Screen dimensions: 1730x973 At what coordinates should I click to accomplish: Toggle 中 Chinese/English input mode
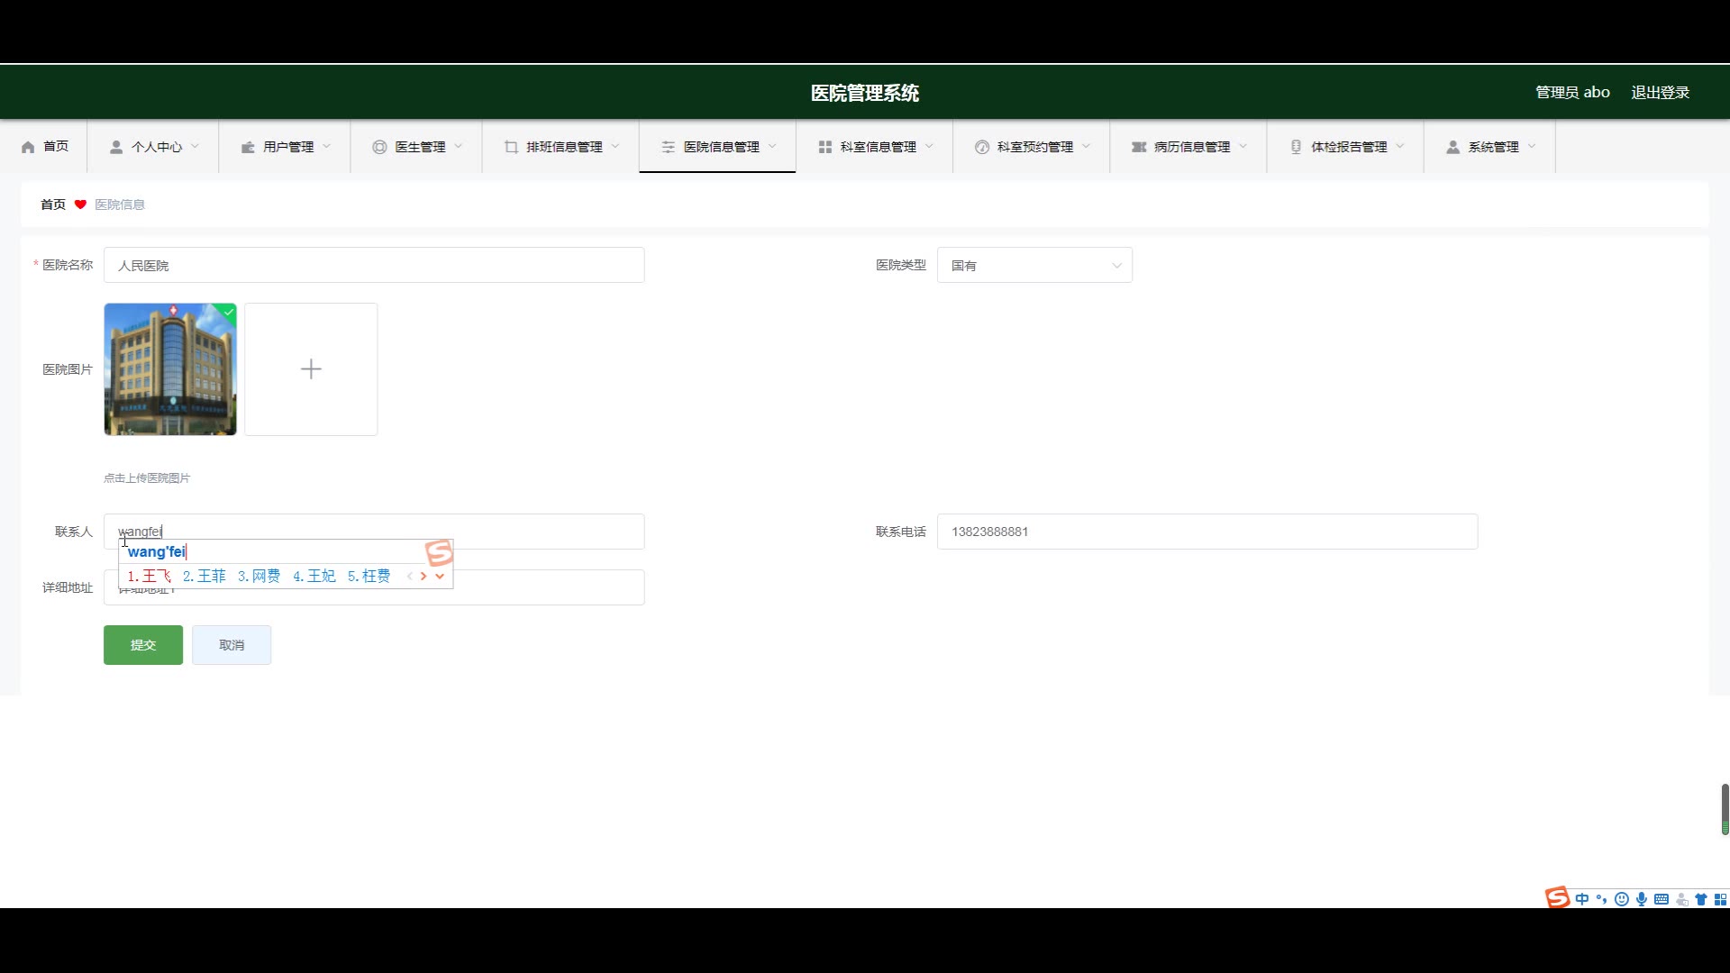(x=1582, y=899)
